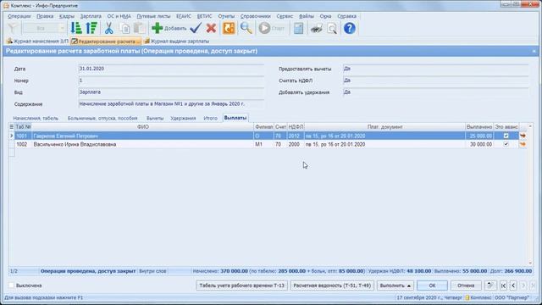Open the Удержания tab

183,119
